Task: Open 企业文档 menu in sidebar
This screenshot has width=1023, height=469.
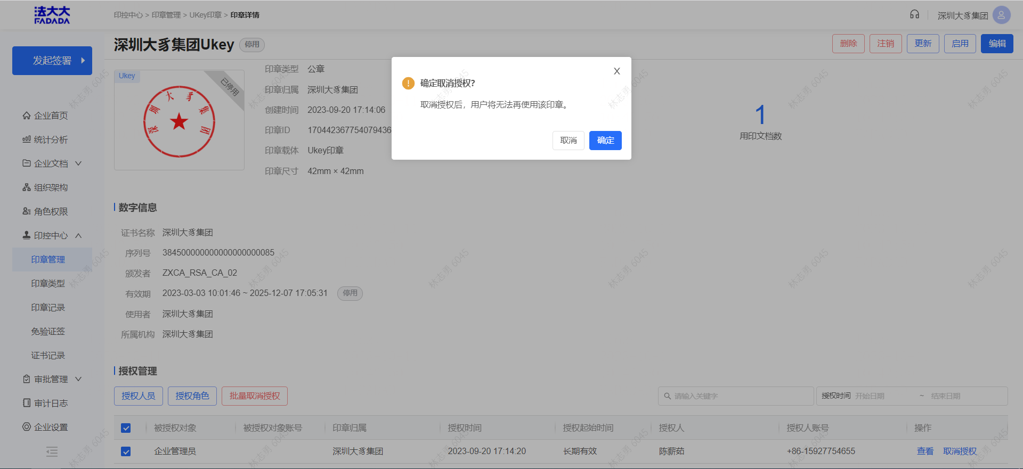Action: [x=51, y=163]
